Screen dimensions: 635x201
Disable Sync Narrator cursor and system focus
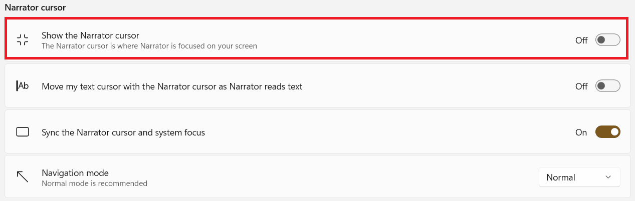pyautogui.click(x=607, y=132)
